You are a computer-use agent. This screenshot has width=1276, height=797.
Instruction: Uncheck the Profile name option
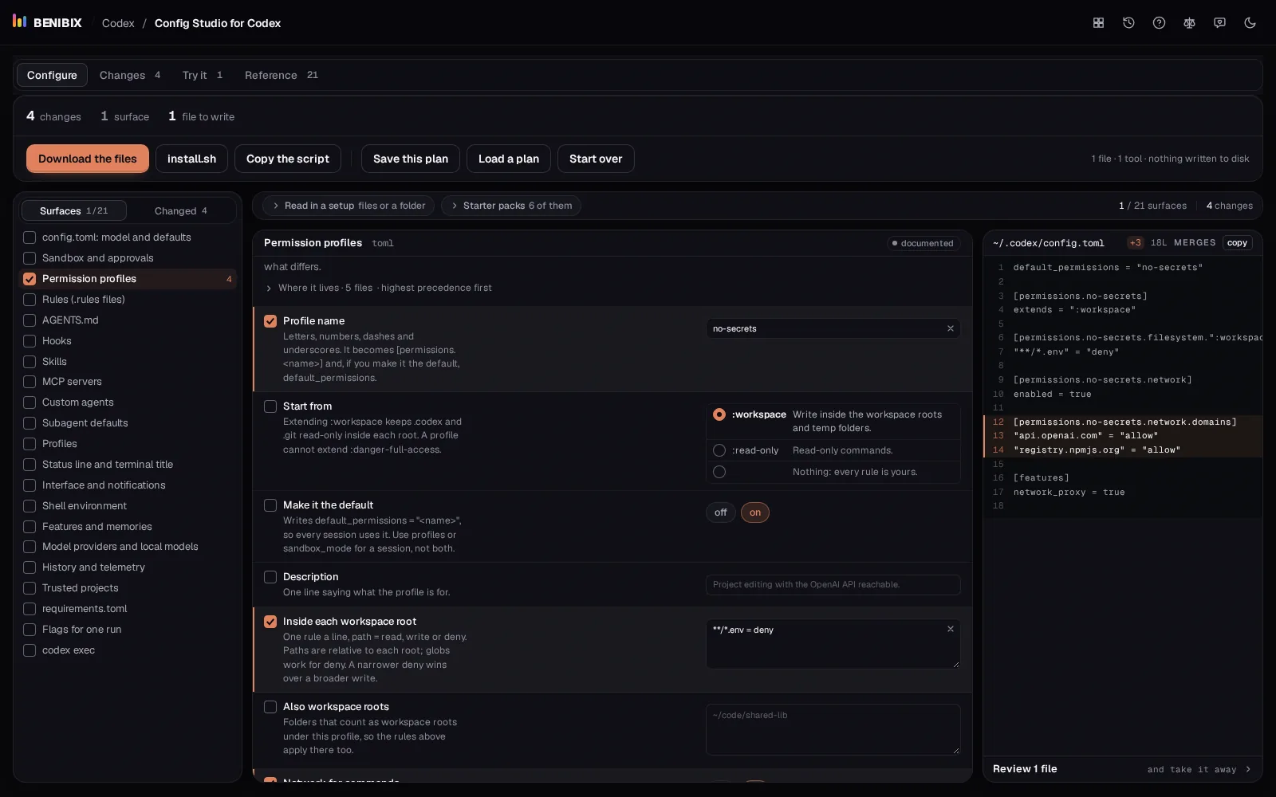tap(270, 321)
